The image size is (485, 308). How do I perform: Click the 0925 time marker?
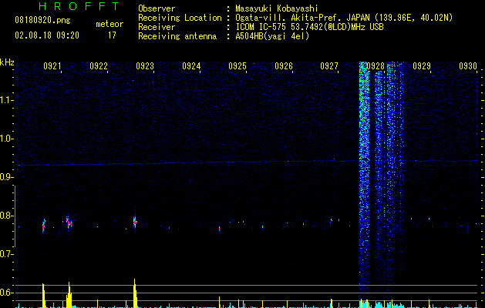pyautogui.click(x=237, y=66)
